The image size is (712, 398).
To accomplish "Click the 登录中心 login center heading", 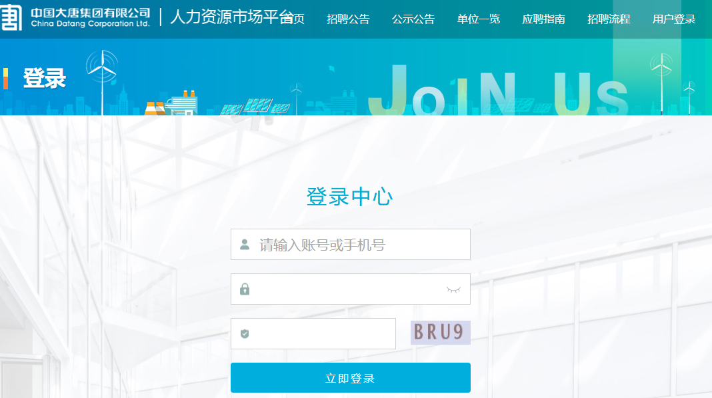I will point(350,197).
